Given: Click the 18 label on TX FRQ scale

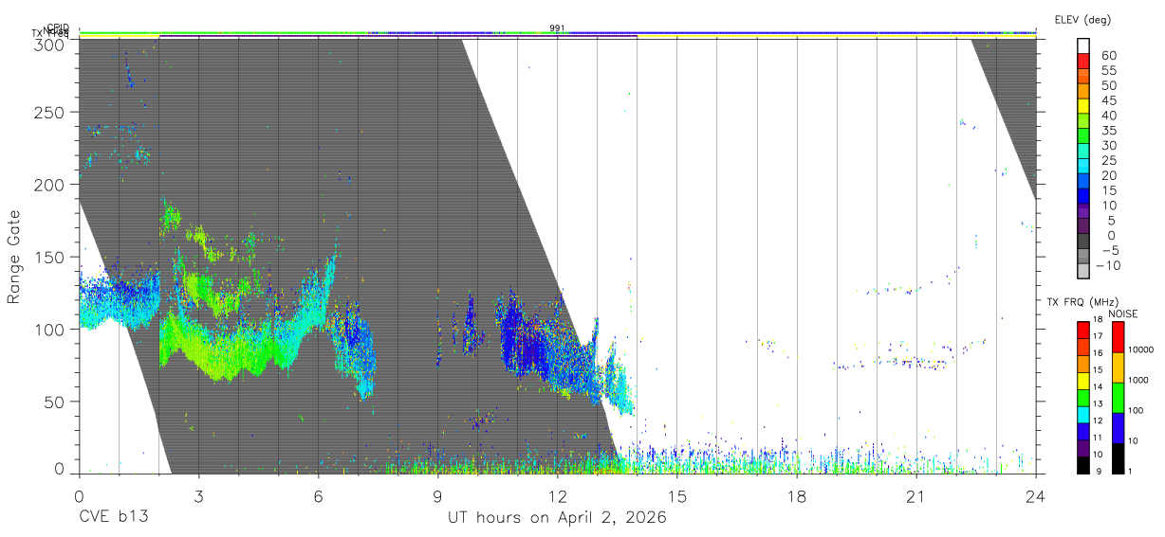Looking at the screenshot, I should (x=1097, y=319).
